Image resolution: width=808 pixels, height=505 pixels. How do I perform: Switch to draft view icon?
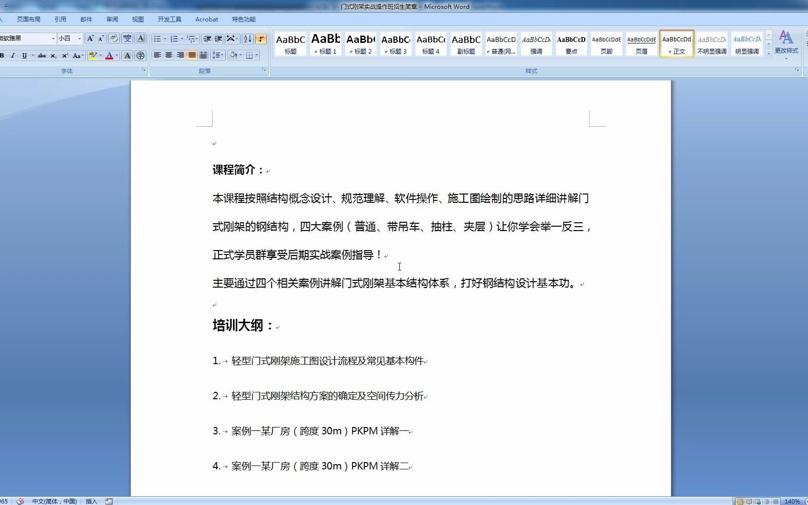[775, 501]
